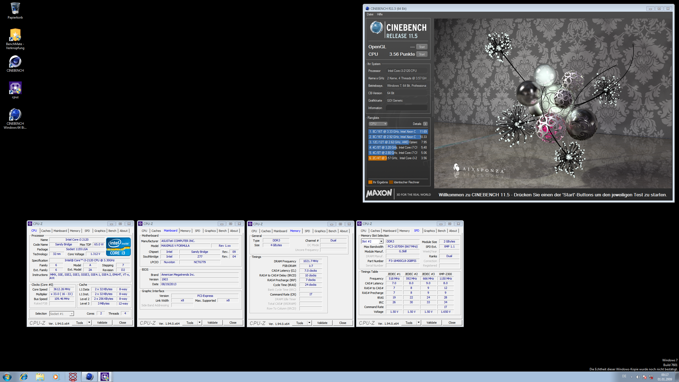The height and width of the screenshot is (382, 679).
Task: Click the taskbar clock showing 00:17
Action: coord(665,377)
